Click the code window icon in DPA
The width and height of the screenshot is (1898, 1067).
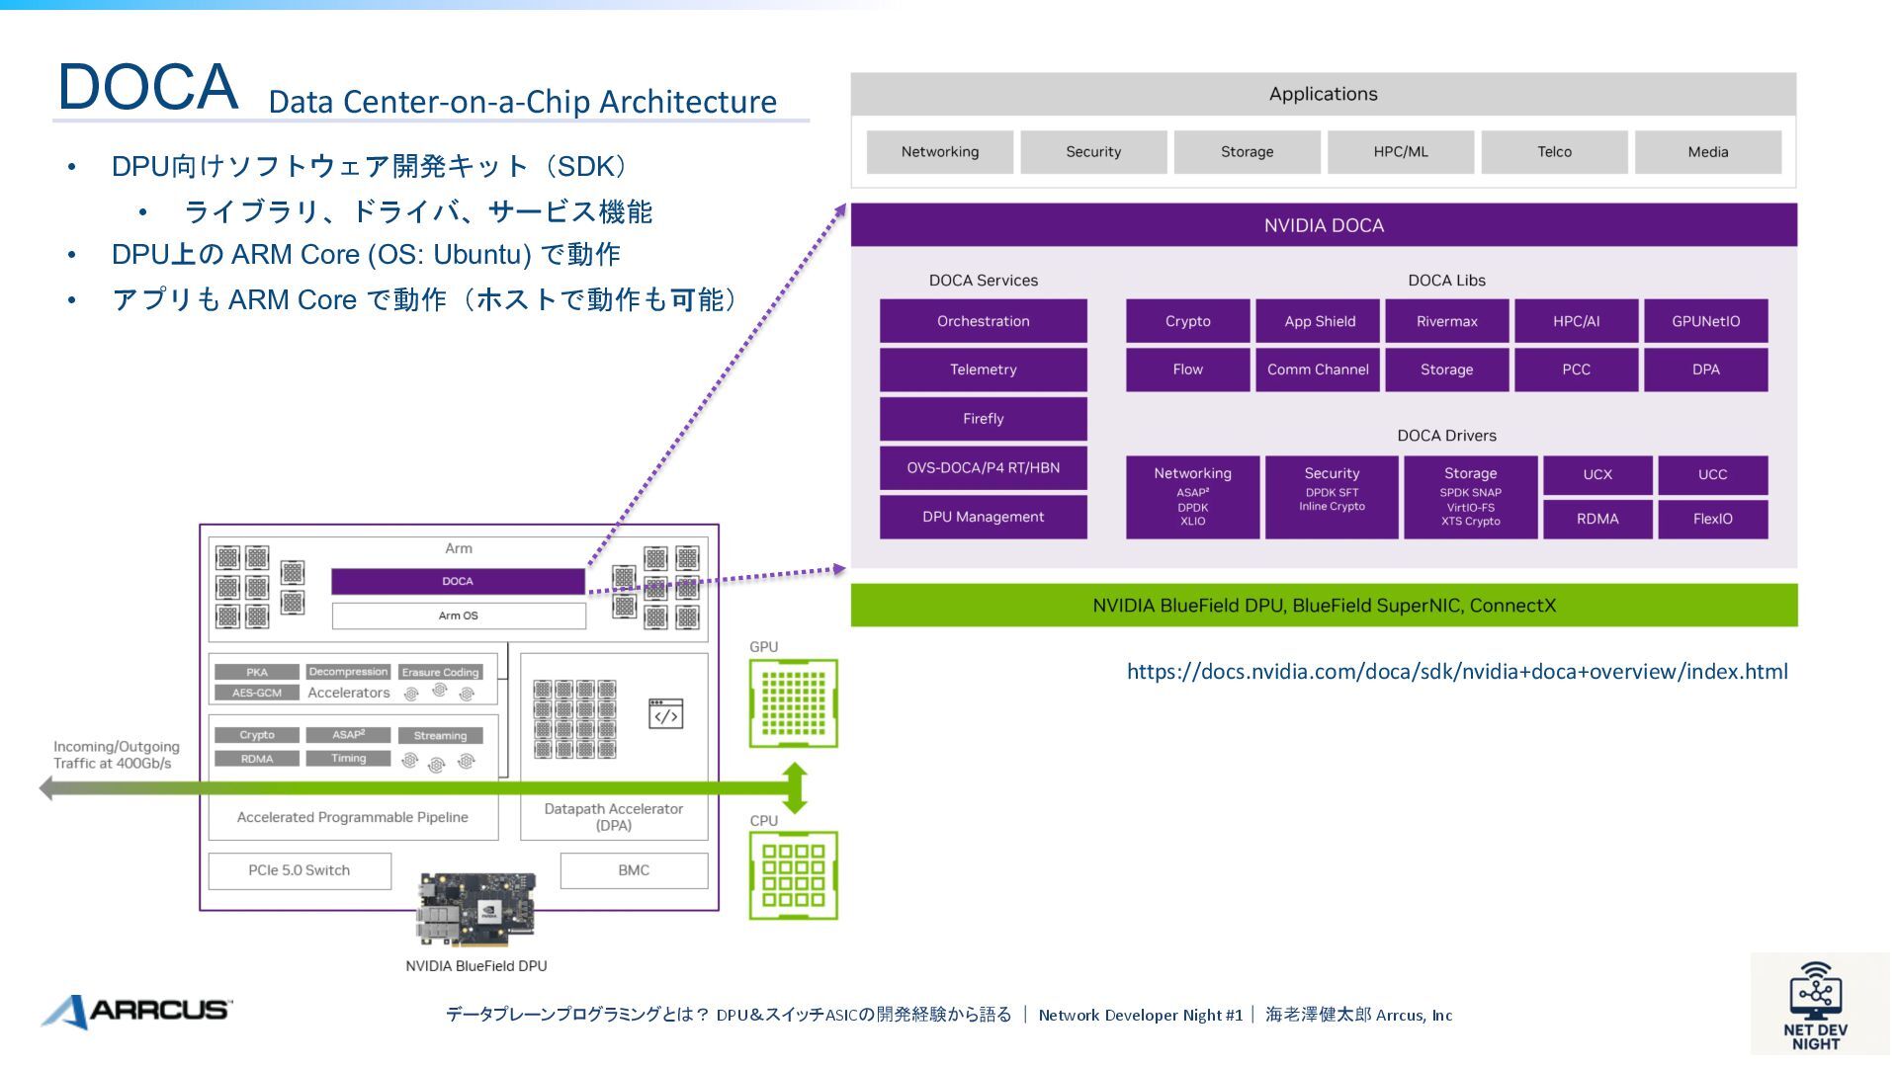coord(665,713)
